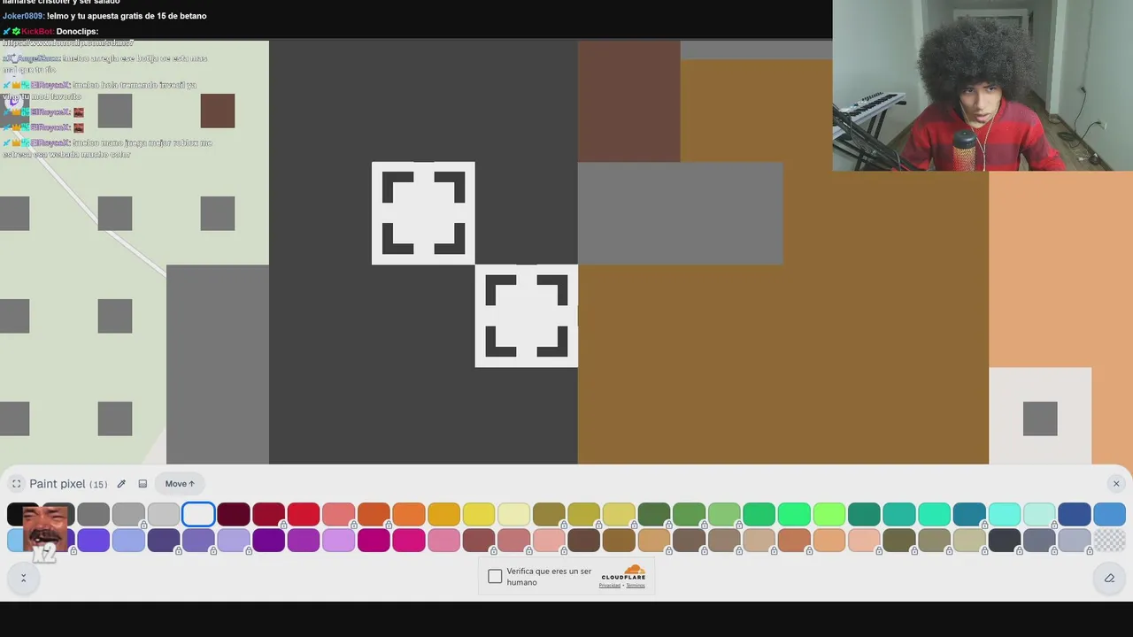Choose the dark teal color swatch
This screenshot has height=637, width=1133.
click(x=864, y=514)
